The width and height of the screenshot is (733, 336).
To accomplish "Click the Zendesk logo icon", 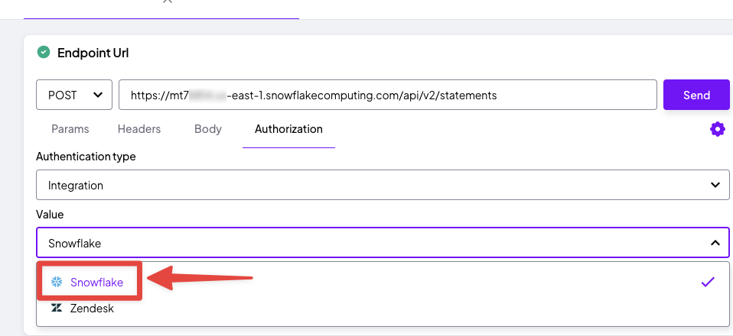I will [x=57, y=308].
